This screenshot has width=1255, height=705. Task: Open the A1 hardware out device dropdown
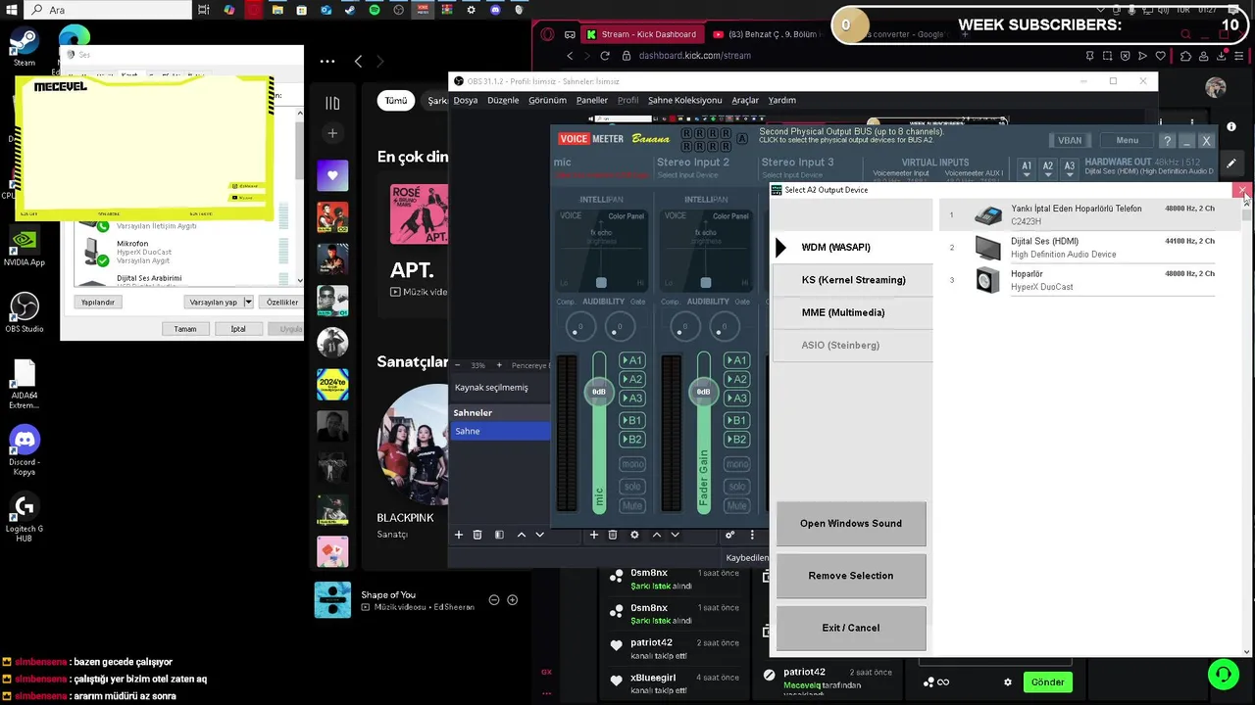[1027, 168]
